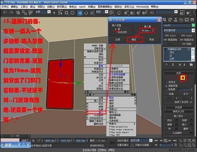Toggle show end result box beside 可编辑多边形
Screen dimensions: 197x152
(189, 49)
